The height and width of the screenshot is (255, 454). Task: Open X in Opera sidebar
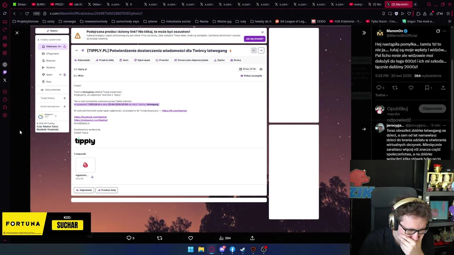[x=5, y=80]
